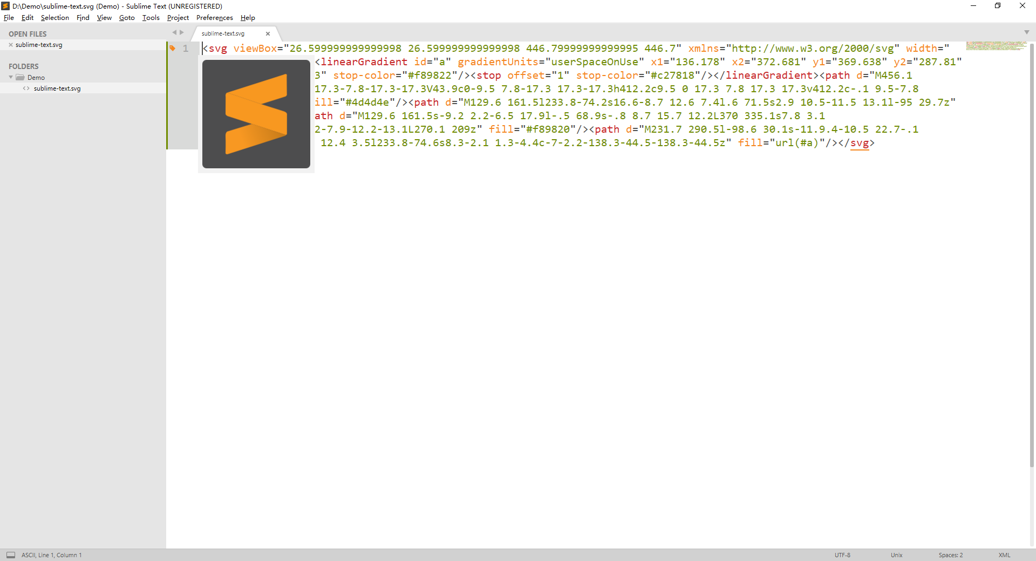
Task: Close the sublime-text.svg tab
Action: pyautogui.click(x=268, y=33)
